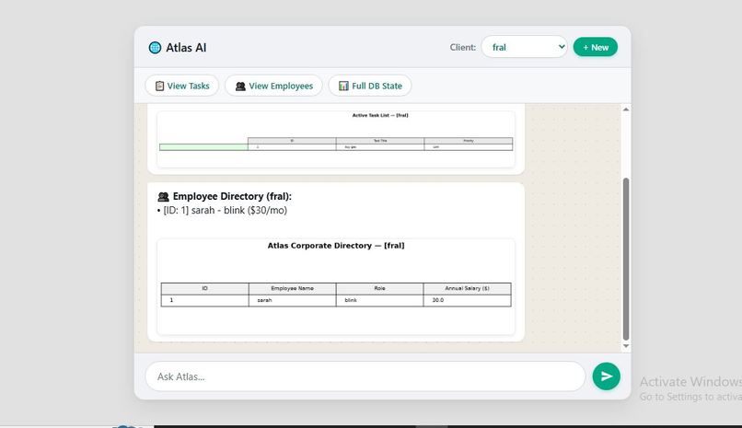
Task: Focus the Ask Atlas message field
Action: [x=365, y=376]
